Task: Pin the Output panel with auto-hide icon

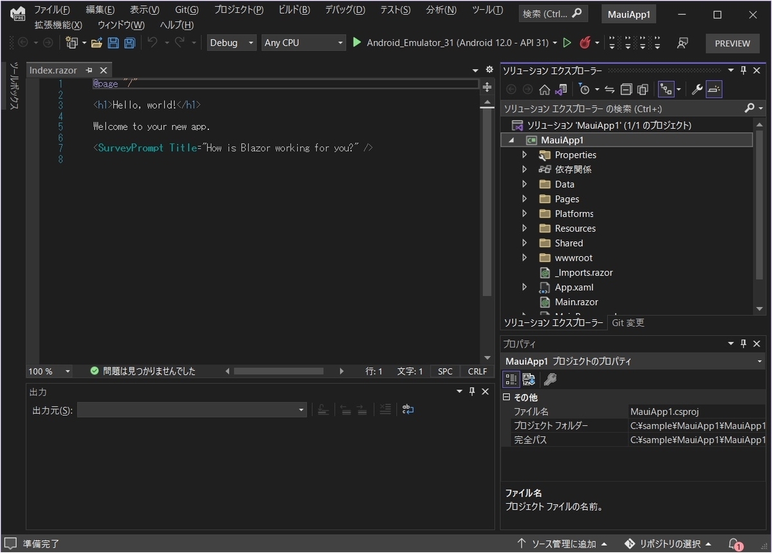Action: coord(472,391)
